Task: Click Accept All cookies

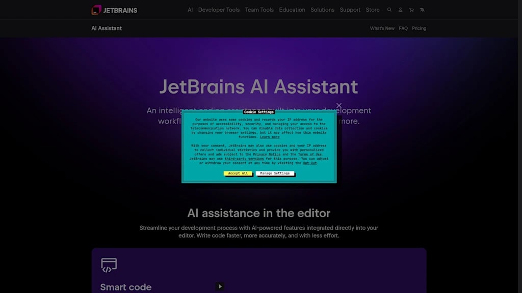Action: [239, 173]
